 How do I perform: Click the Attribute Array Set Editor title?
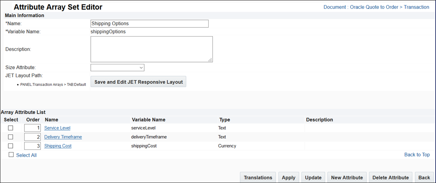(58, 7)
